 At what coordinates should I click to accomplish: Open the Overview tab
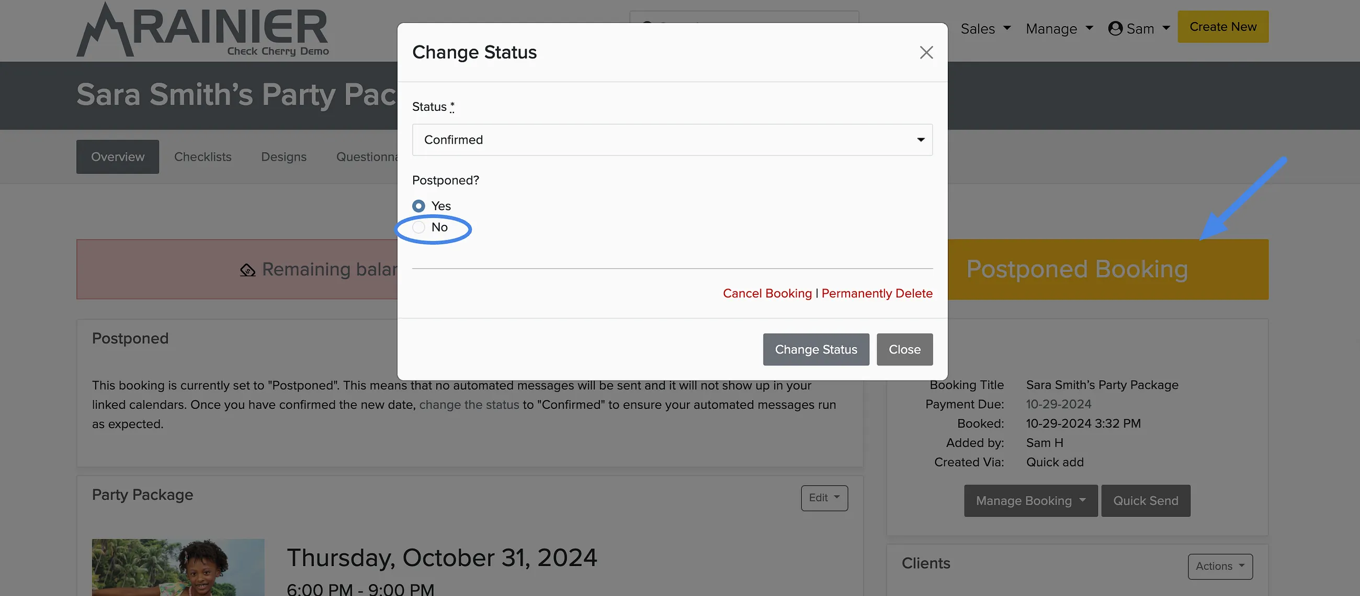click(x=117, y=157)
